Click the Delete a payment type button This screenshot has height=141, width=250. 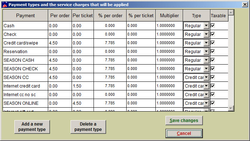88,127
